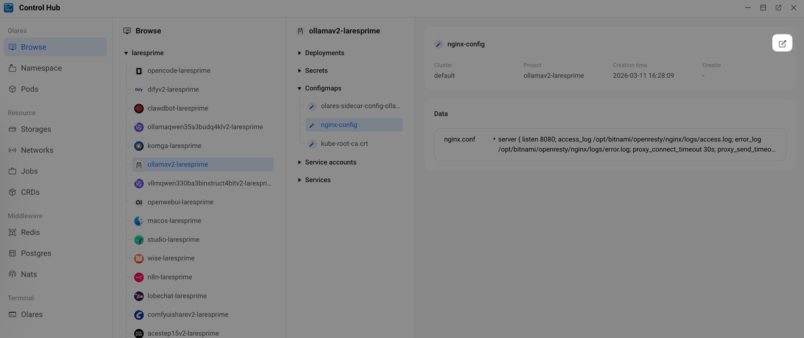804x338 pixels.
Task: Click the CRDs cube icon
Action: tap(13, 192)
